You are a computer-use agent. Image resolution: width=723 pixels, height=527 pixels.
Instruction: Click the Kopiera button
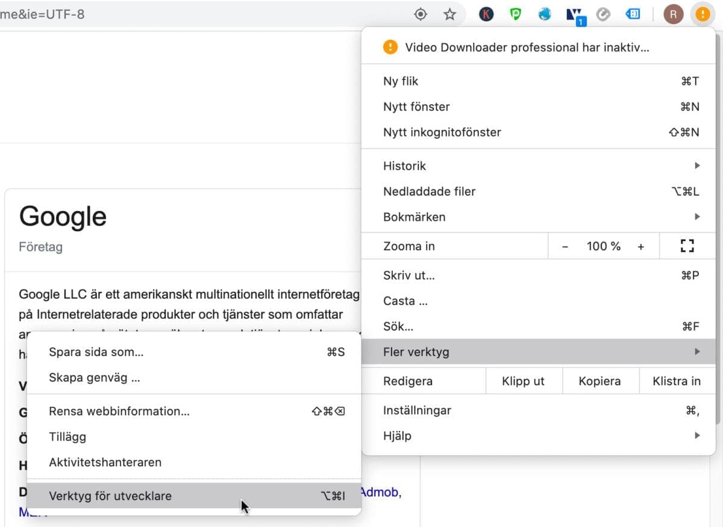pos(599,381)
